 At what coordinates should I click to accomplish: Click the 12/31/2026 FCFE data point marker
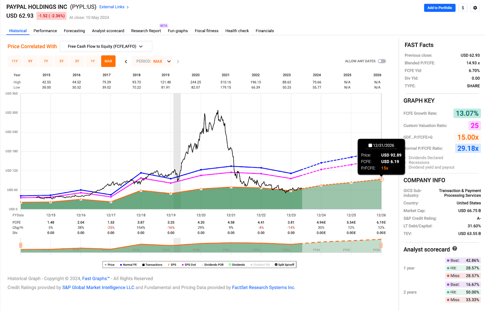(381, 179)
